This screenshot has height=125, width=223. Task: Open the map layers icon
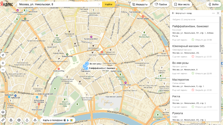3,112
